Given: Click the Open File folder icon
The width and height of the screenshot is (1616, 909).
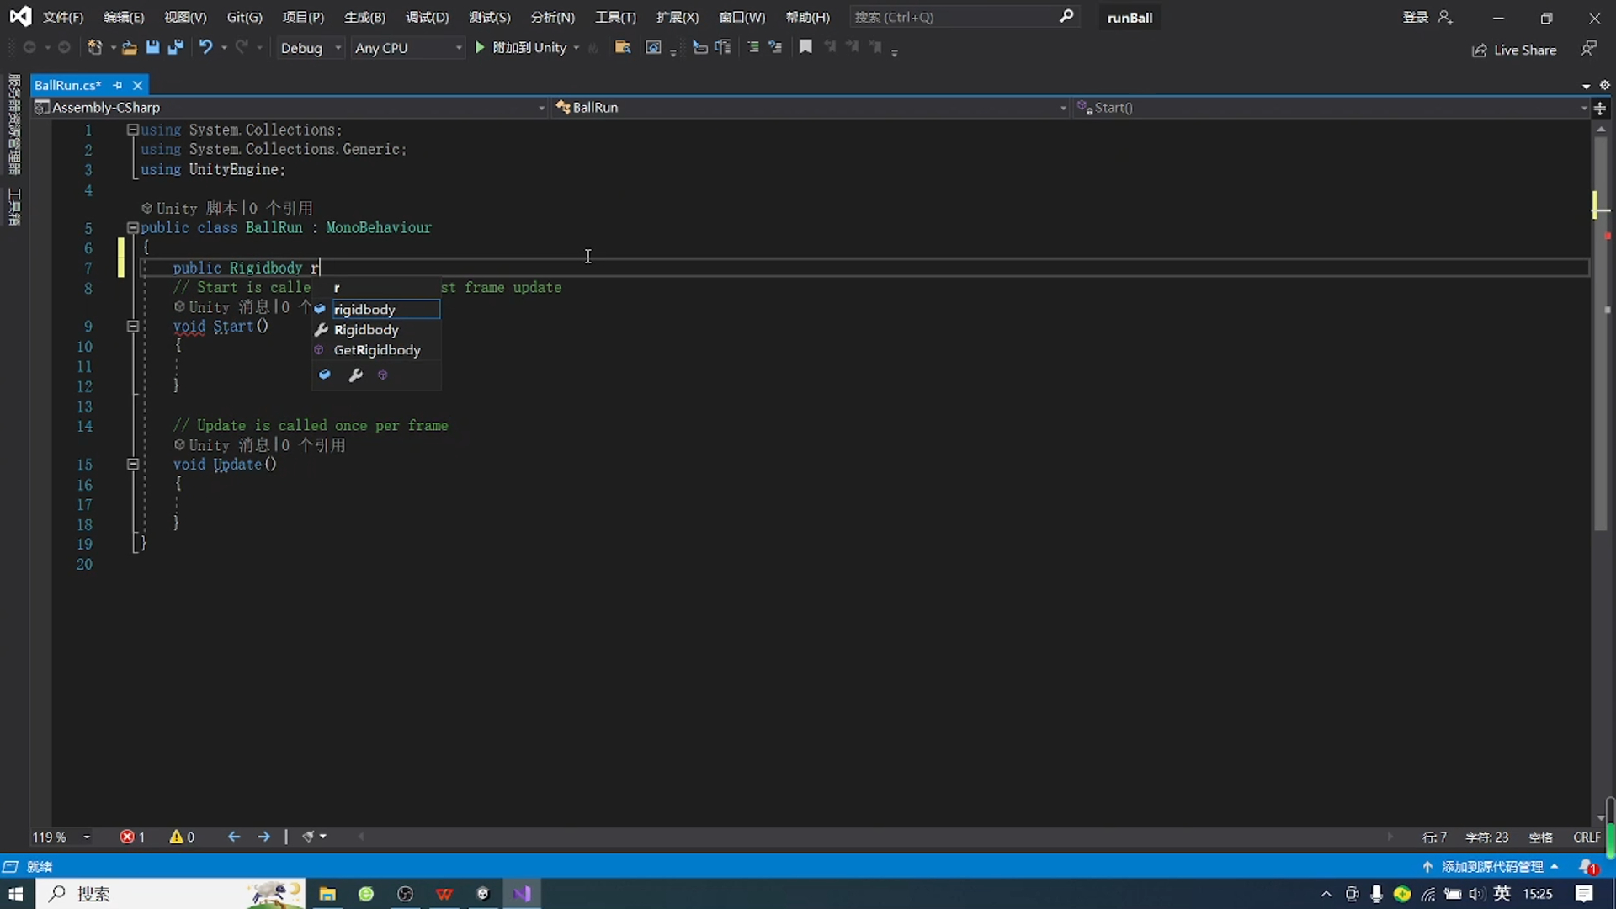Looking at the screenshot, I should pos(129,48).
